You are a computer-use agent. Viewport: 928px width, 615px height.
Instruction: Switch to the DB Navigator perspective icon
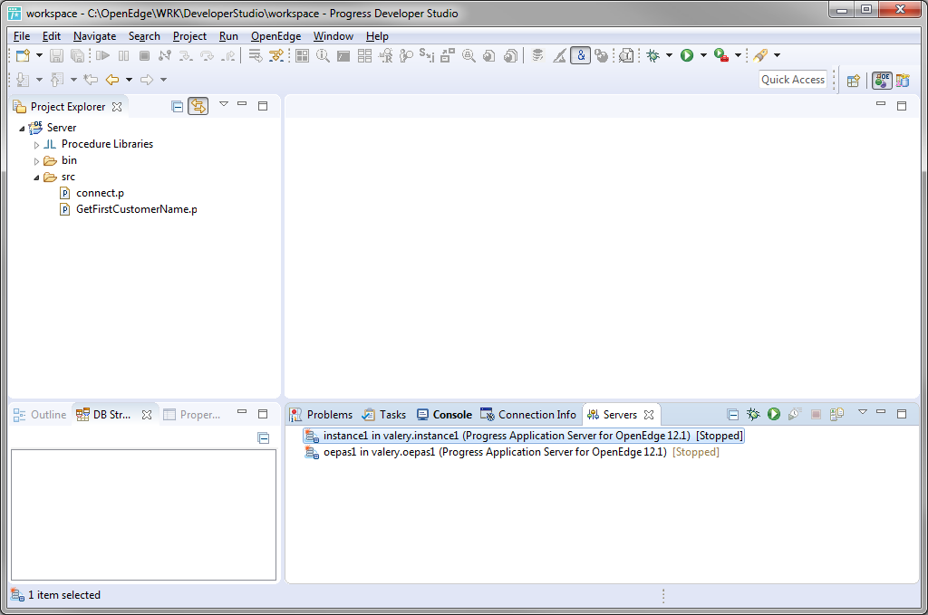903,81
